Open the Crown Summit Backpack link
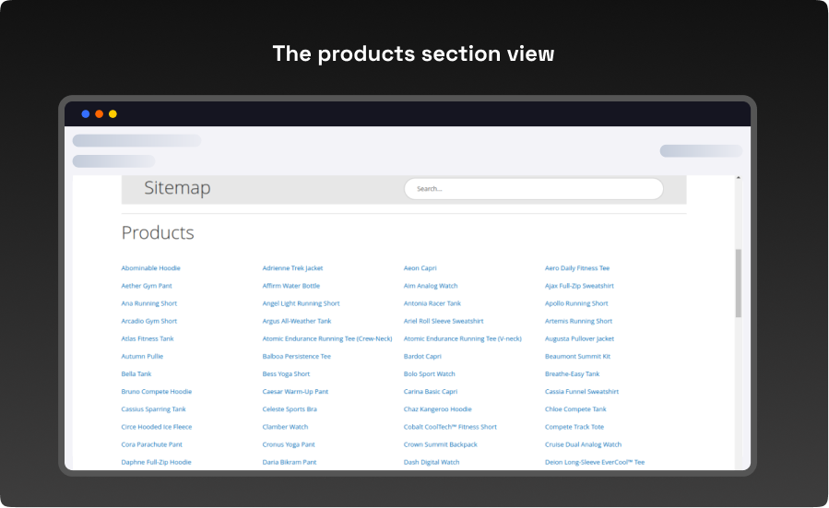Screen dimensions: 829x508 click(440, 444)
